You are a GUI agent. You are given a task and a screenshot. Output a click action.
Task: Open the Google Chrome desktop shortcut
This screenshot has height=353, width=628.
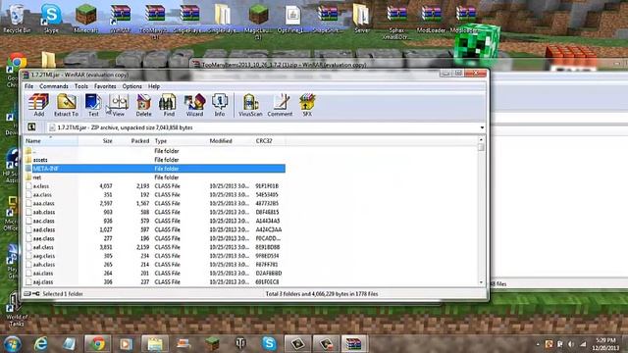pyautogui.click(x=16, y=69)
